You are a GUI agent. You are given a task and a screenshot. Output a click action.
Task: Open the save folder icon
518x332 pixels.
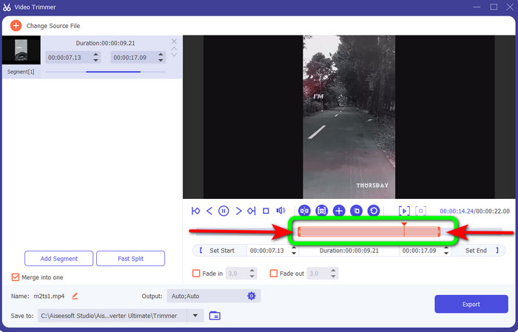215,316
